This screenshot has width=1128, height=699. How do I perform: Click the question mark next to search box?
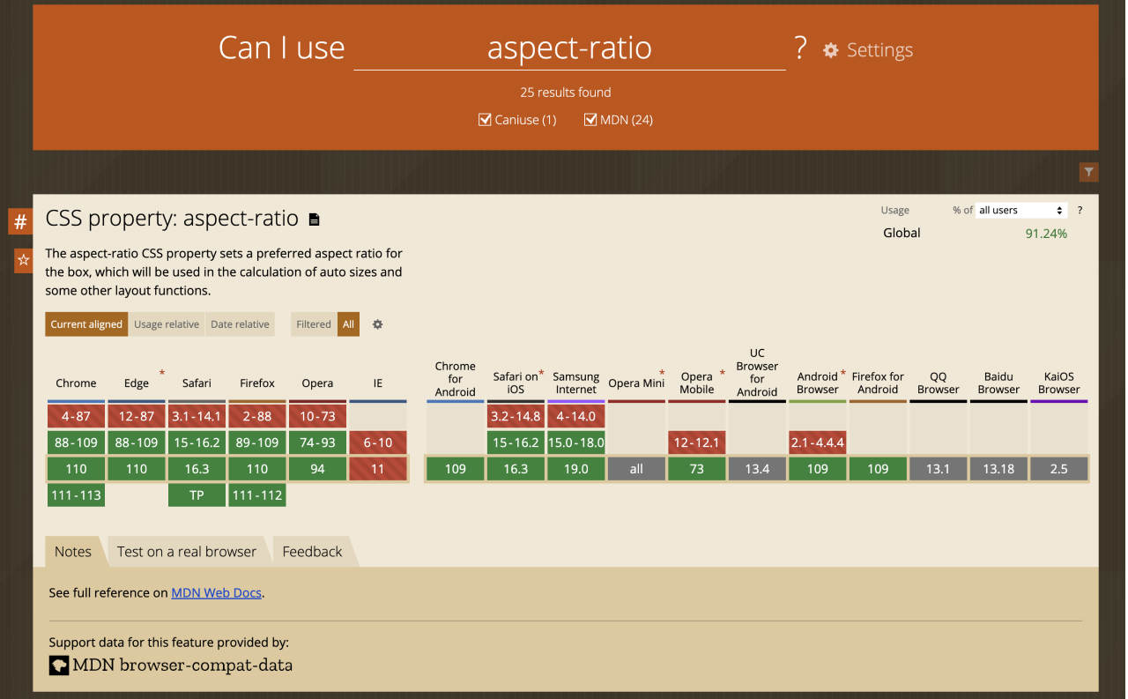[800, 49]
